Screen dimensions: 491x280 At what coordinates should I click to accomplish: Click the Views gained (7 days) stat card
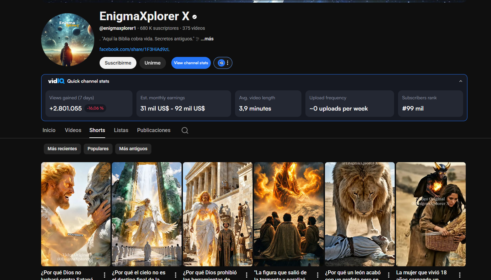pos(89,104)
